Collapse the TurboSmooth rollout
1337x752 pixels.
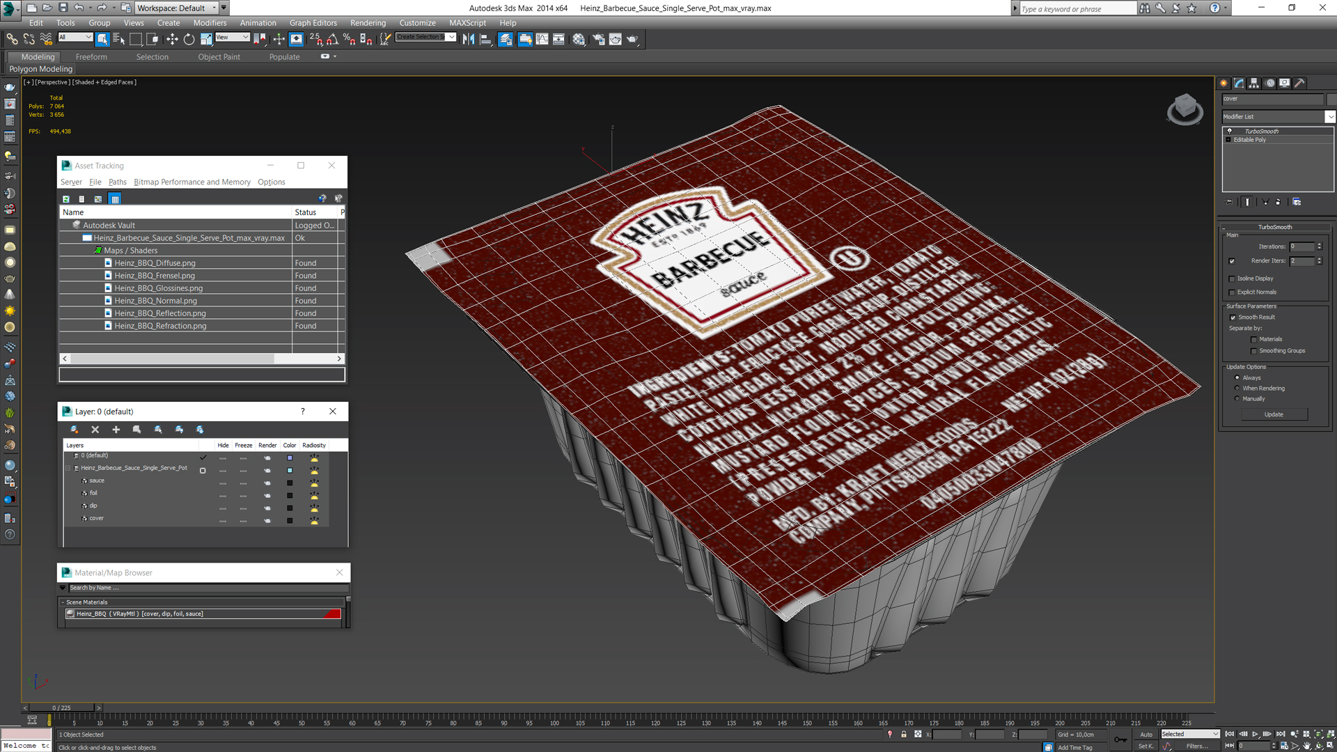1274,227
